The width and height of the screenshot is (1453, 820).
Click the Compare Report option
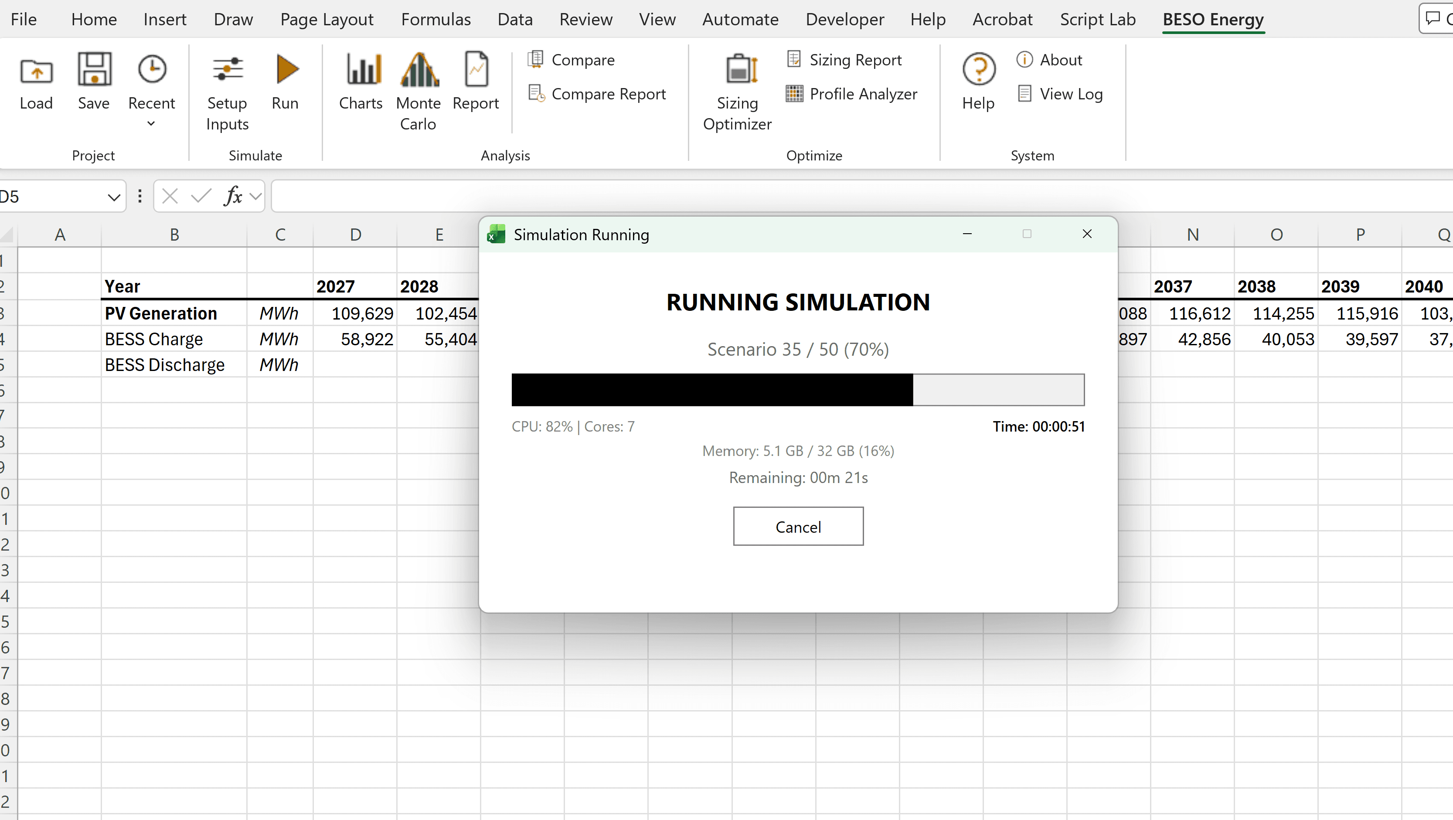[597, 94]
